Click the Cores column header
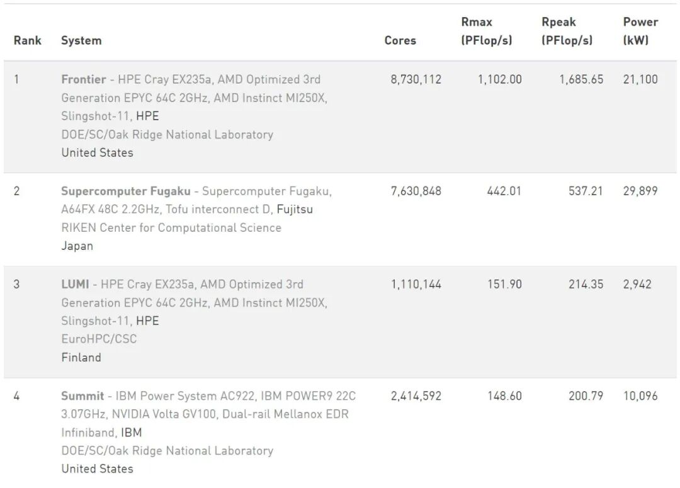Image resolution: width=680 pixels, height=488 pixels. 400,40
